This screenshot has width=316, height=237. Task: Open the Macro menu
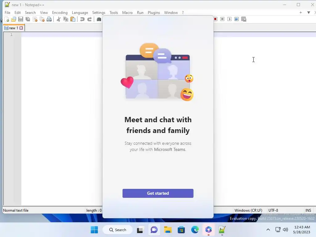(x=127, y=12)
